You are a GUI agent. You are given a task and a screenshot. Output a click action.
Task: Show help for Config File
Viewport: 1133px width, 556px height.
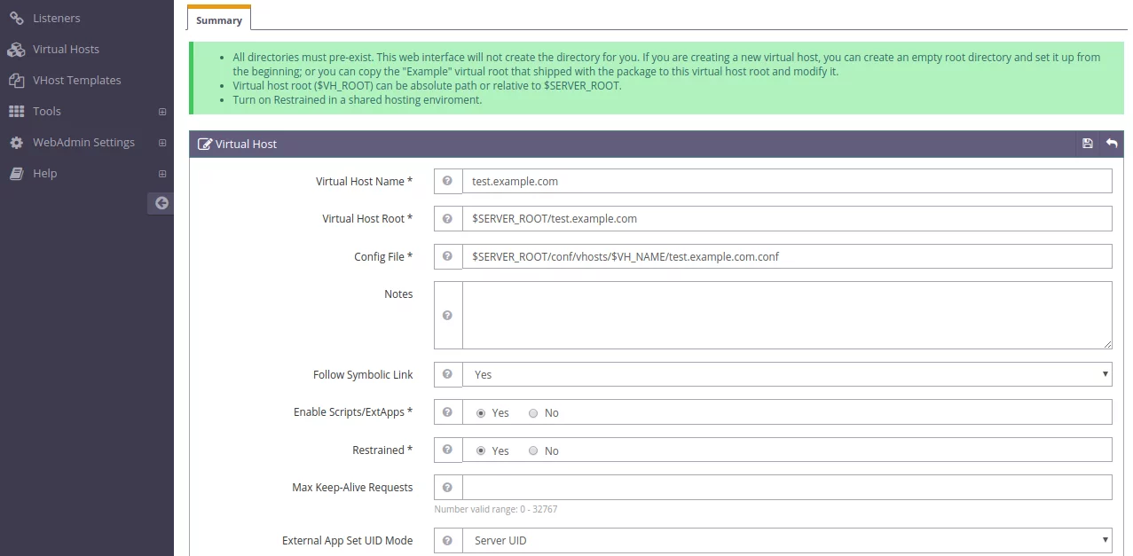pyautogui.click(x=448, y=256)
